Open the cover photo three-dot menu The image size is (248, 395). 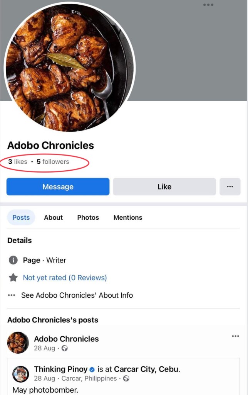pyautogui.click(x=208, y=5)
